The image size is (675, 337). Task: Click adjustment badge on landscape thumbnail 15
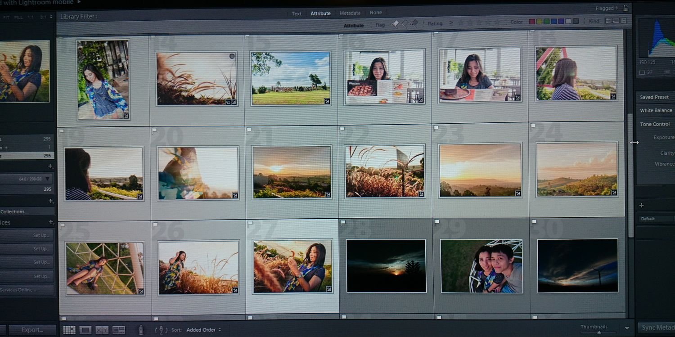[327, 102]
